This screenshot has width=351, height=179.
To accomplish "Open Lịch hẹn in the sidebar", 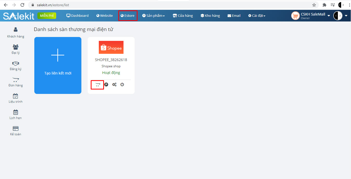I will pos(16,114).
